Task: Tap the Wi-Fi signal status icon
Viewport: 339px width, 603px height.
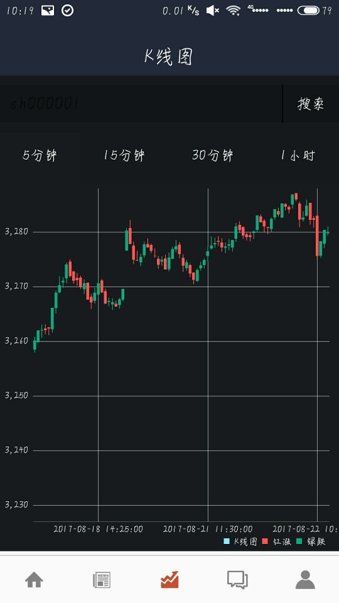Action: coord(234,11)
